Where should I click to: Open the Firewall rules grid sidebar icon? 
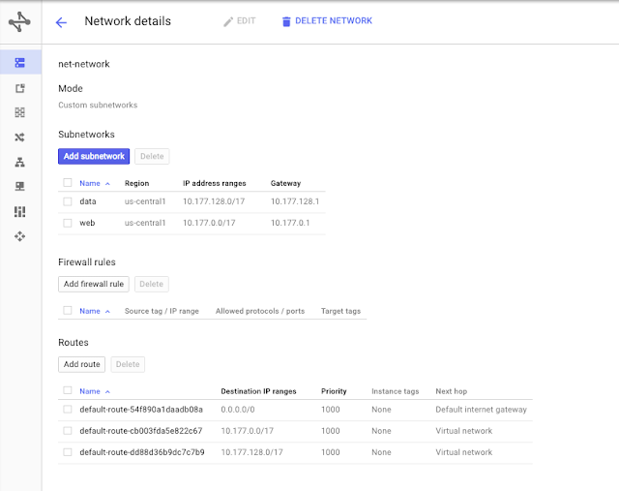click(19, 112)
